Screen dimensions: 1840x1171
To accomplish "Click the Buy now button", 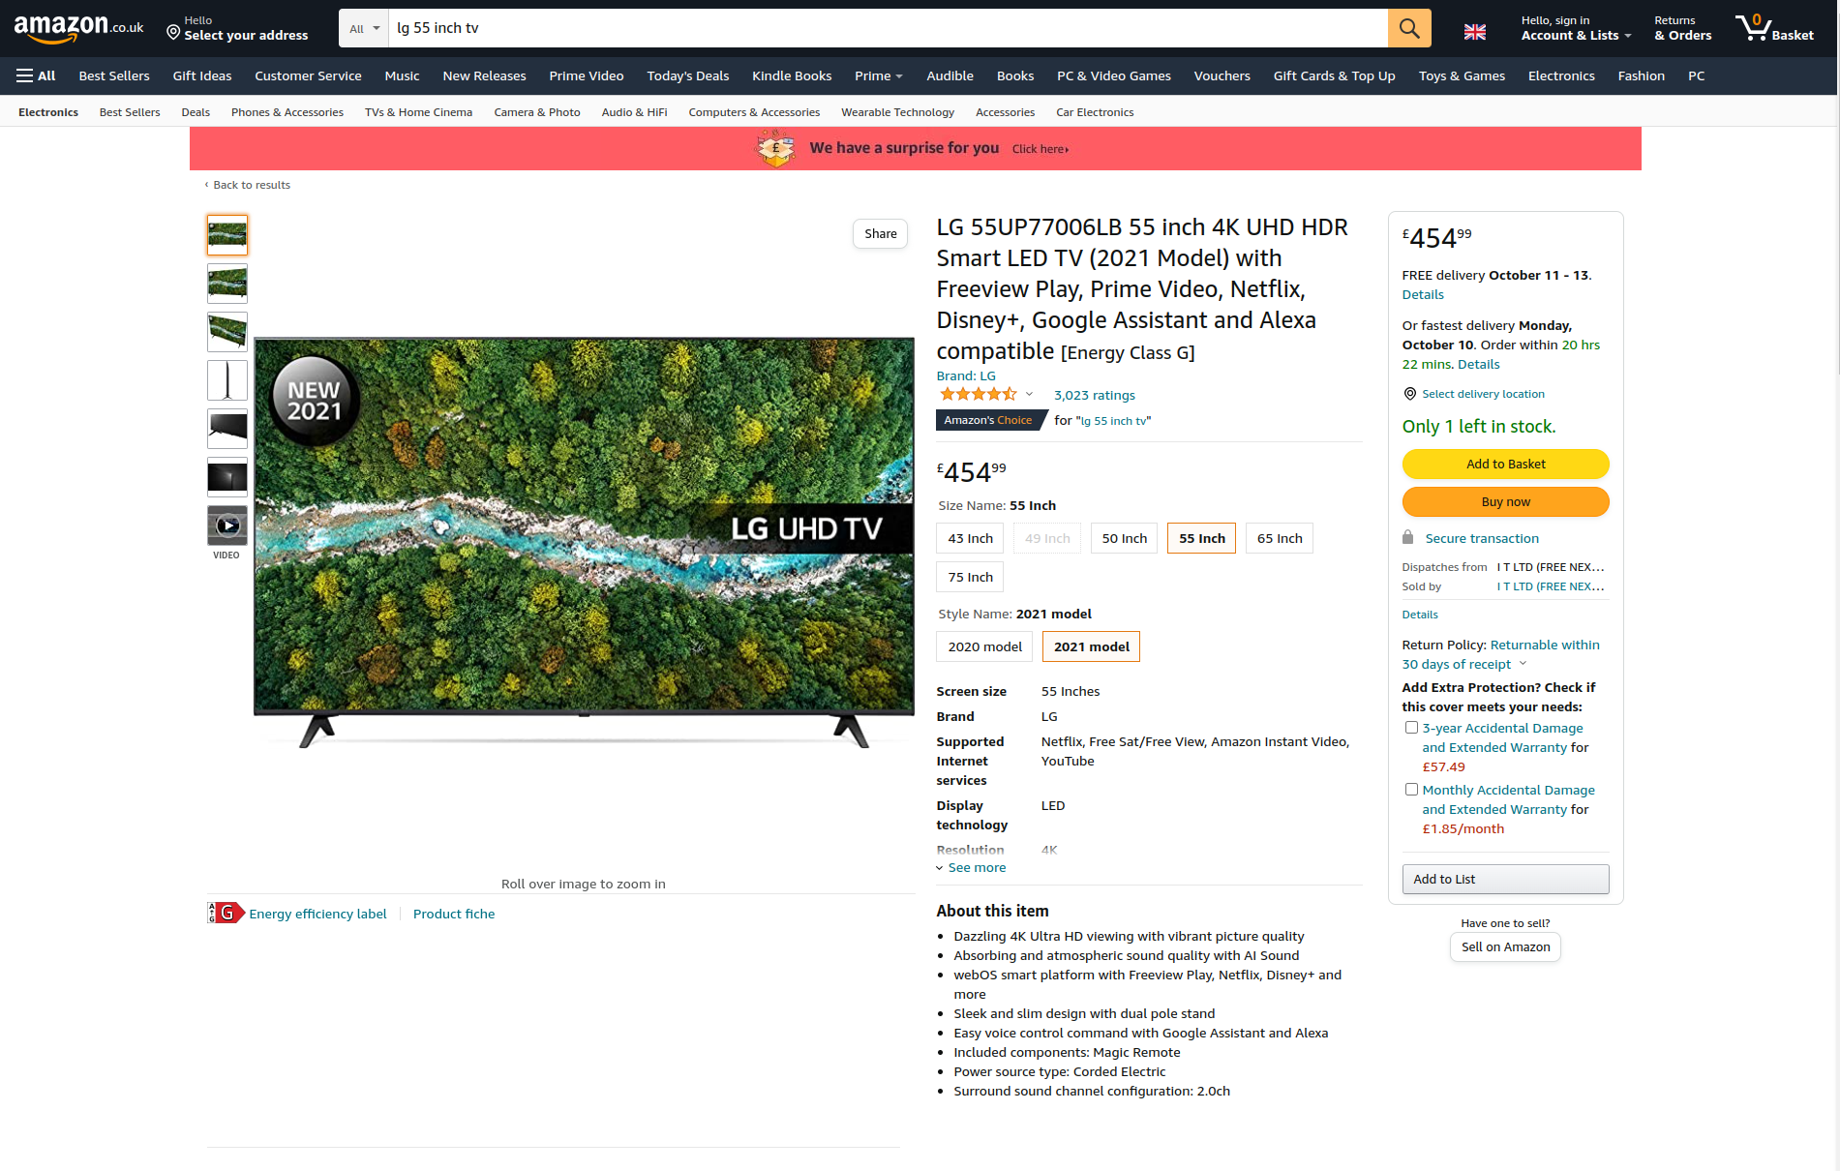I will [x=1505, y=501].
